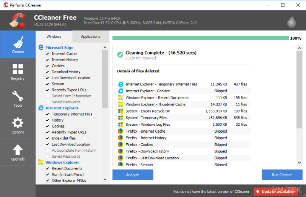The image size is (306, 197).
Task: Click the CCleaner title bar app icon
Action: click(x=6, y=5)
